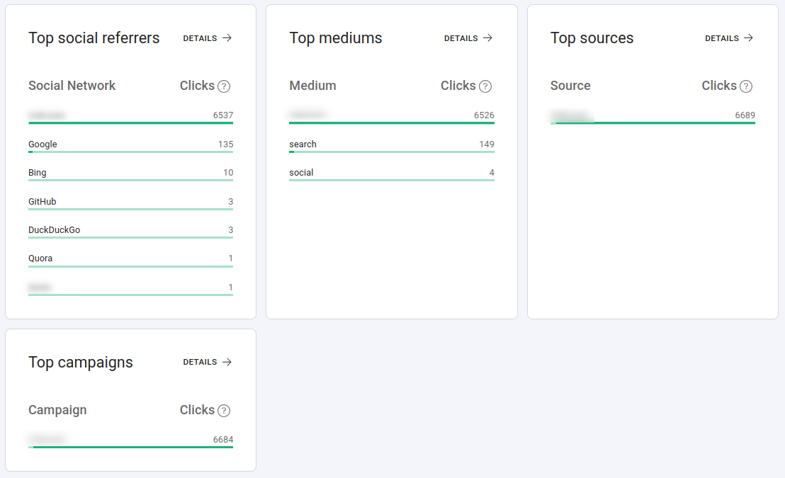This screenshot has width=785, height=478.
Task: Click the progress bar under Google row
Action: [130, 152]
